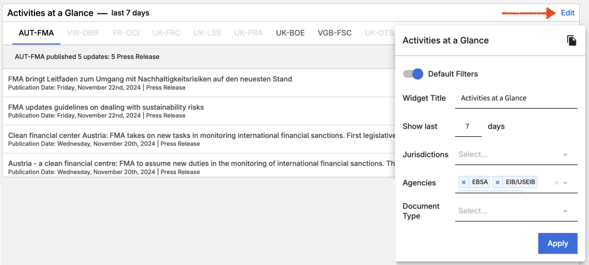Open the Agencies dropdown arrow
The width and height of the screenshot is (589, 265).
565,183
